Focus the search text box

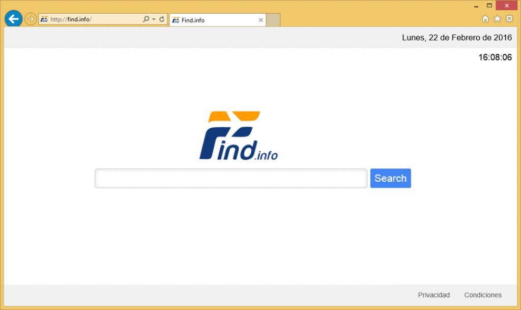pos(231,178)
